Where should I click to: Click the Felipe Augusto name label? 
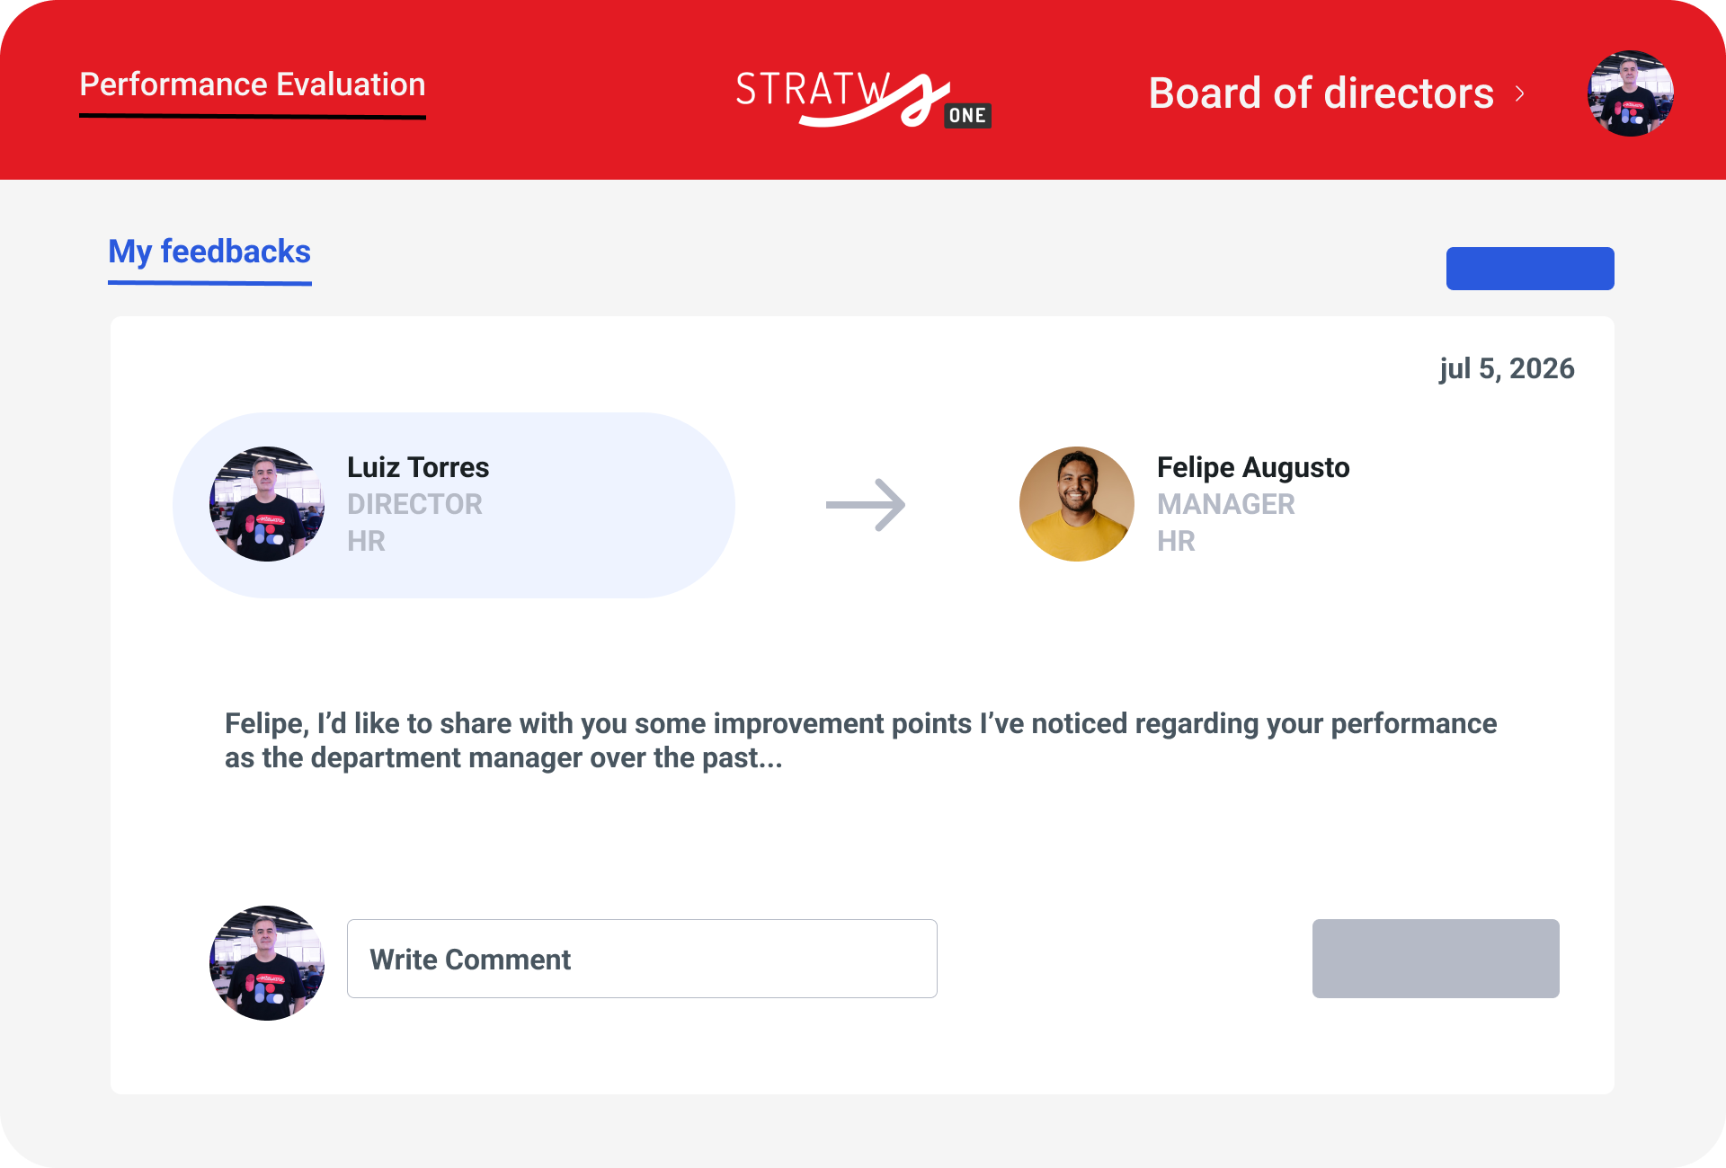[1252, 467]
